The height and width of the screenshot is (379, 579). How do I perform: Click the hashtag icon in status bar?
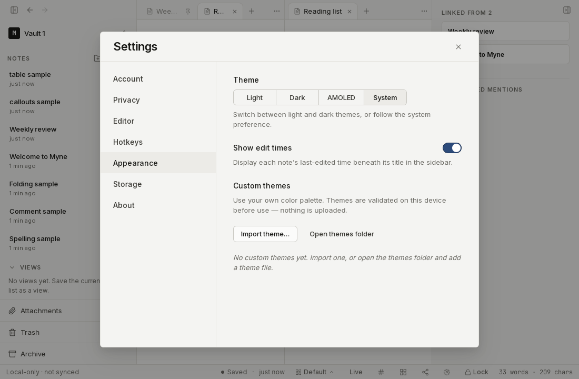pos(381,372)
